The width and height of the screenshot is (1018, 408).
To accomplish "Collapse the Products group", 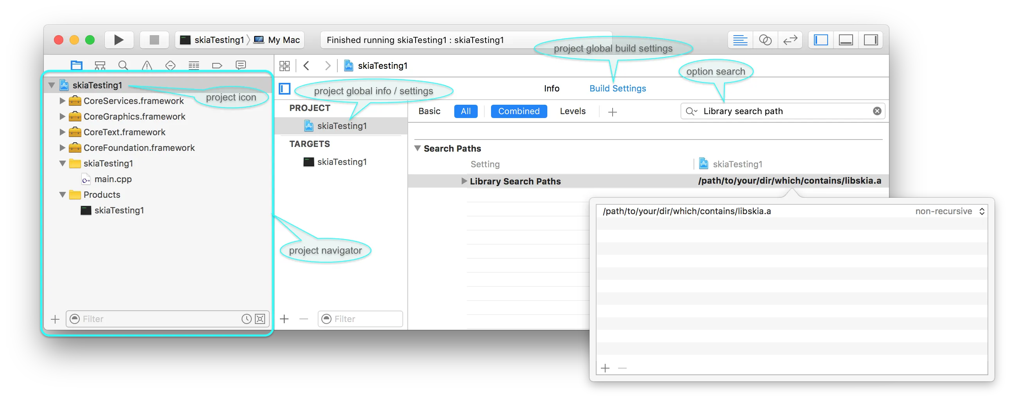I will (x=63, y=195).
